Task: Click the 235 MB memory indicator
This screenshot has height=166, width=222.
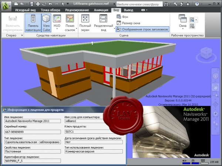Action: (x=214, y=162)
